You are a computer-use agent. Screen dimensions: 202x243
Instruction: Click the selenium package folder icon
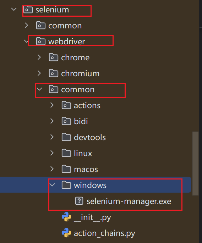tap(28, 10)
